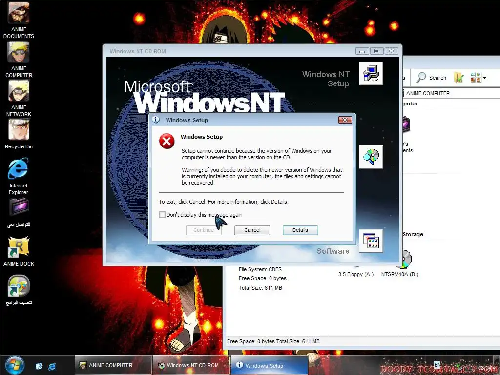500x375 pixels.
Task: Click the Folders icon with green check
Action: point(458,78)
